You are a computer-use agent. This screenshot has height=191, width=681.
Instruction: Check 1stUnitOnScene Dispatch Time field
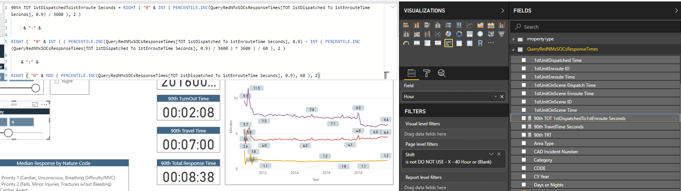pos(523,85)
